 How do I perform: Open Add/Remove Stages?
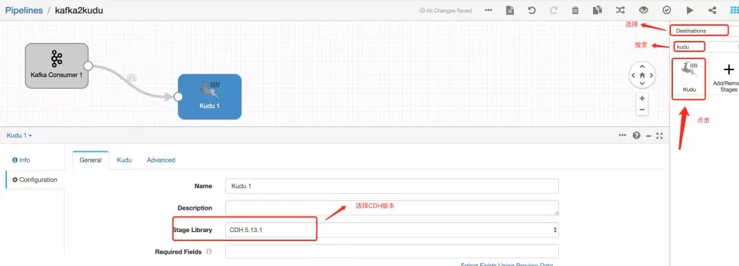pos(728,78)
